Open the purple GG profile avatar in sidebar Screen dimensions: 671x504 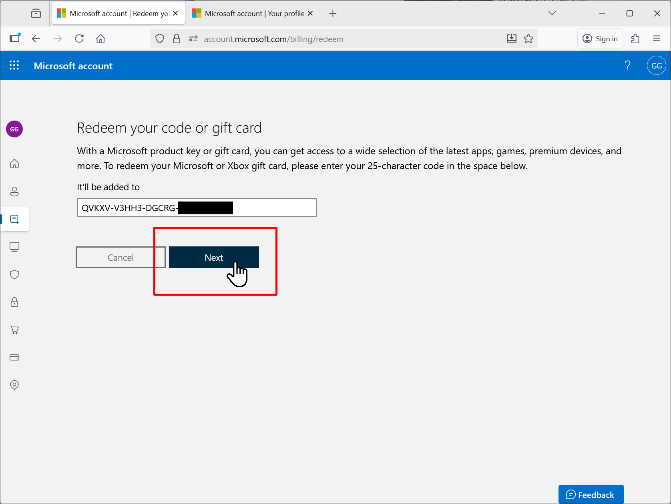click(x=14, y=129)
